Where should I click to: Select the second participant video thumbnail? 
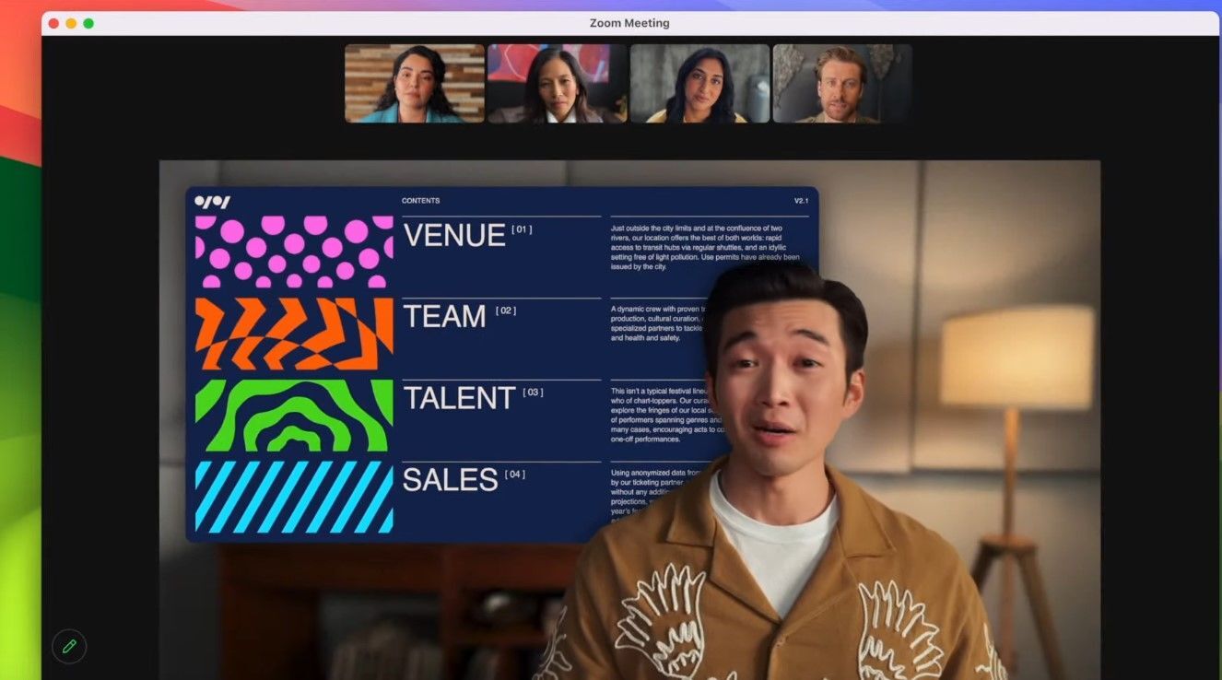557,84
